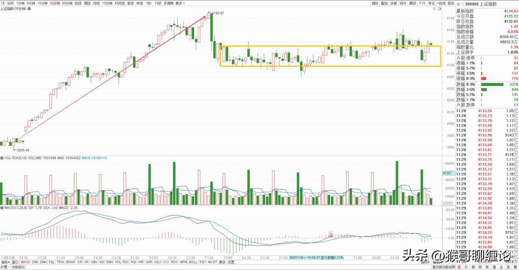This screenshot has height=270, width=519.
Task: Switch chart to 分时 view
Action: 11,3
